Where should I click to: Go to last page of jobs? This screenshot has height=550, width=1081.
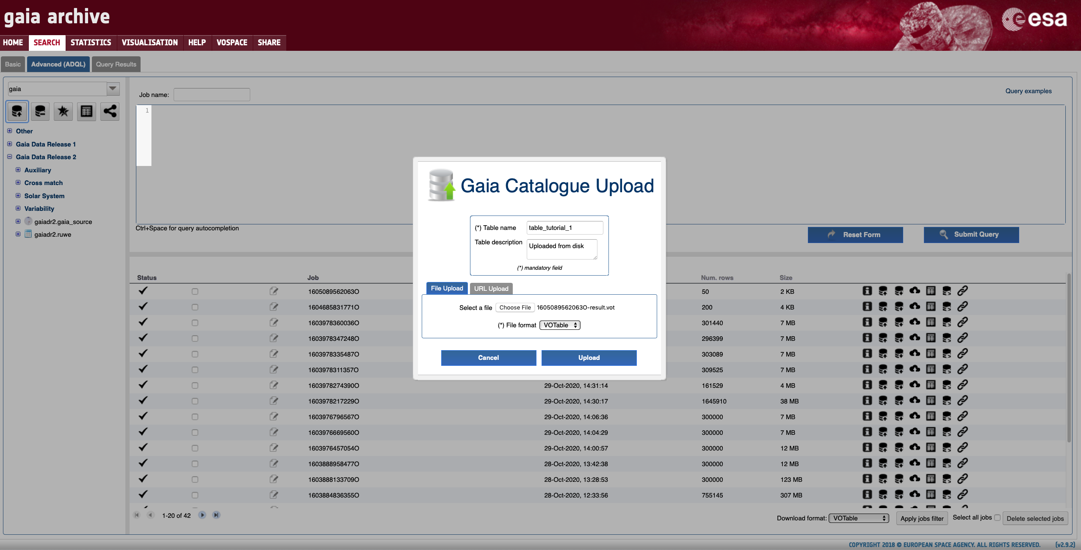pos(216,515)
